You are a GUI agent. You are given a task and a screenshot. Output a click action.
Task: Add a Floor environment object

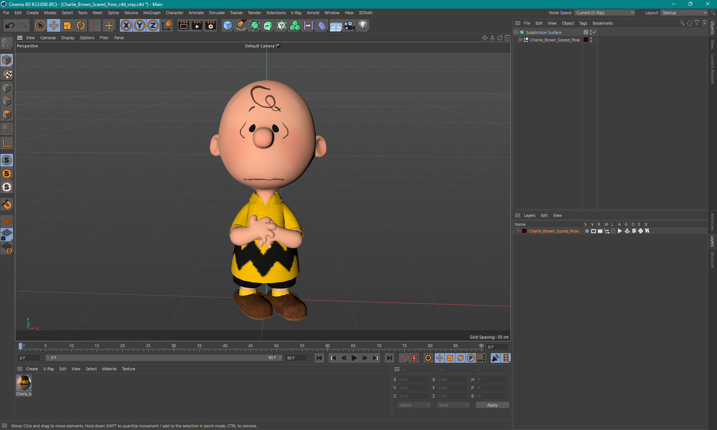[x=336, y=25]
